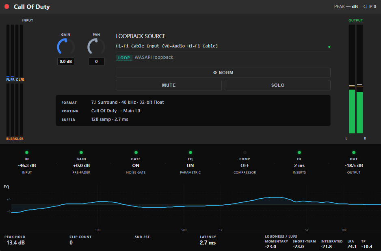Image resolution: width=381 pixels, height=251 pixels.
Task: Click the blue GAIN knob
Action: pyautogui.click(x=66, y=47)
